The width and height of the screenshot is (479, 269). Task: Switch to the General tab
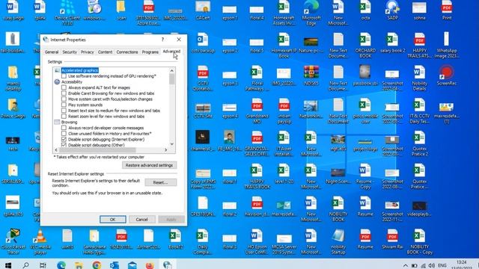[x=52, y=52]
